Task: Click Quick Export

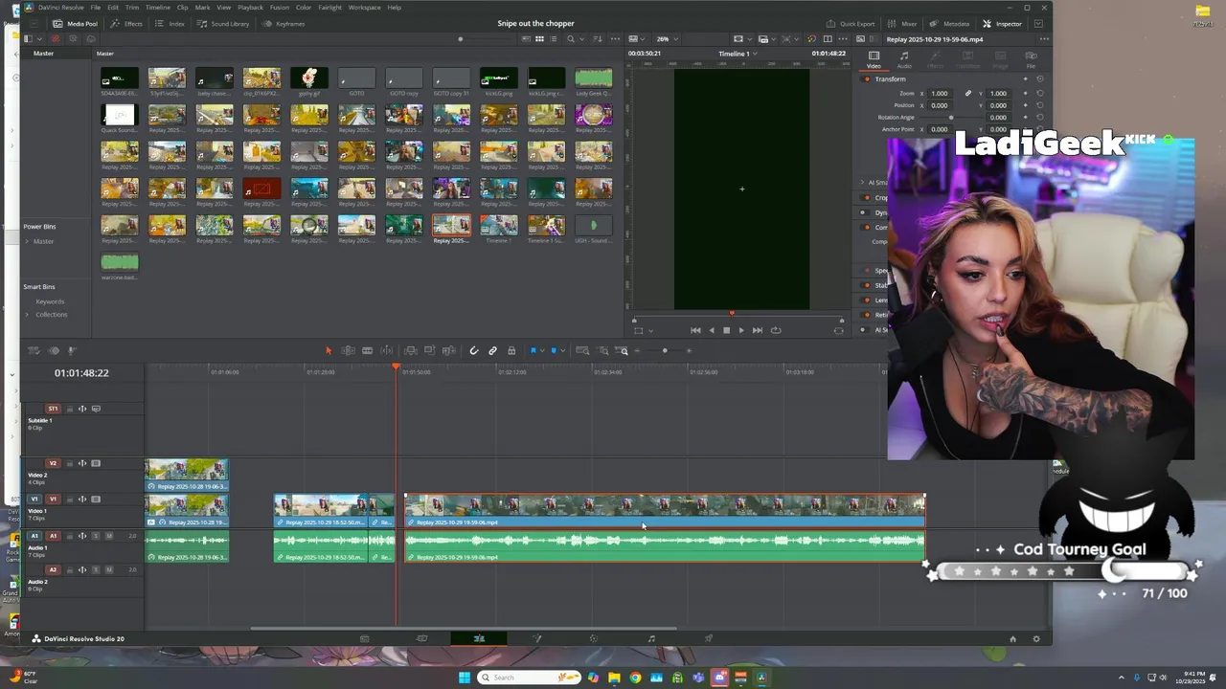Action: pyautogui.click(x=851, y=24)
